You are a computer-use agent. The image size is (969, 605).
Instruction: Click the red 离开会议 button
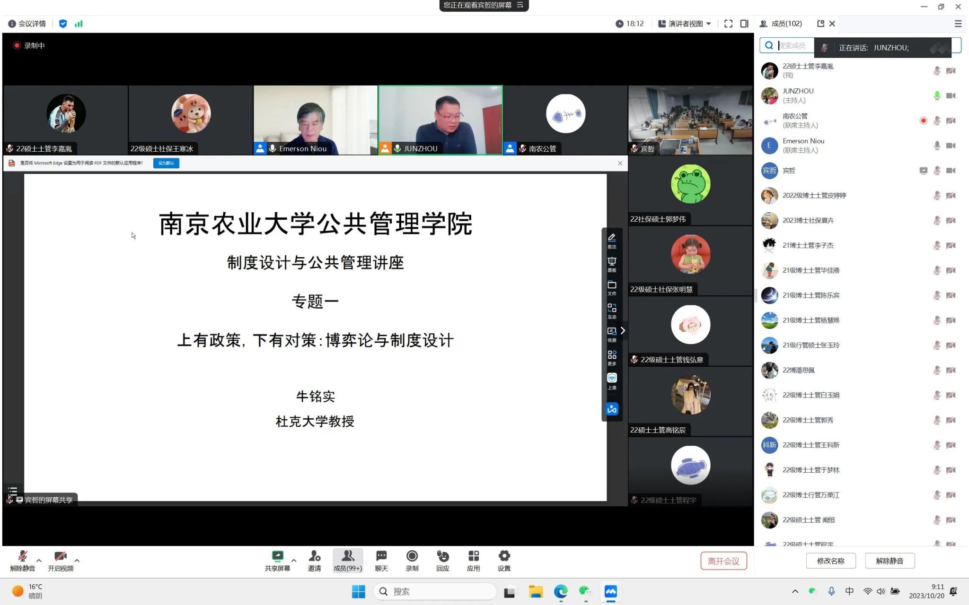pos(723,561)
